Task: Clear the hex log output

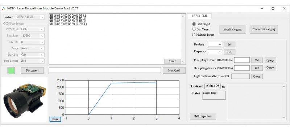Action: pos(173,61)
